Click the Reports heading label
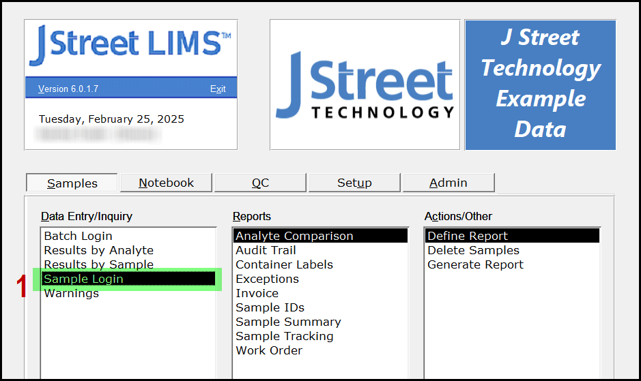Image resolution: width=641 pixels, height=381 pixels. pos(252,217)
